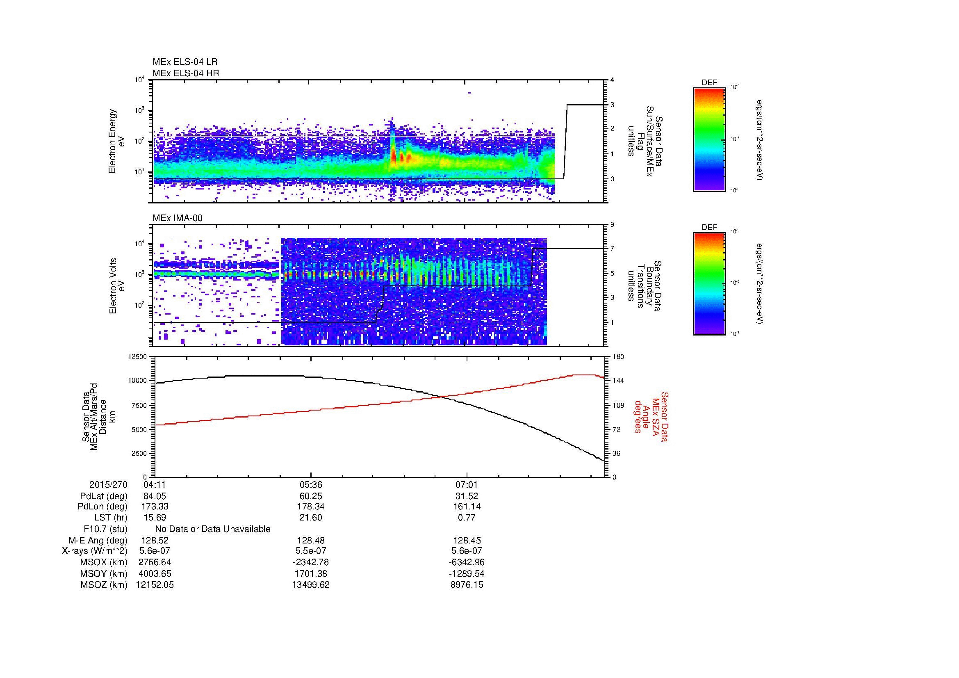Click the 'MEx ELS-04 HR' plot title
This screenshot has width=959, height=678.
click(x=186, y=73)
